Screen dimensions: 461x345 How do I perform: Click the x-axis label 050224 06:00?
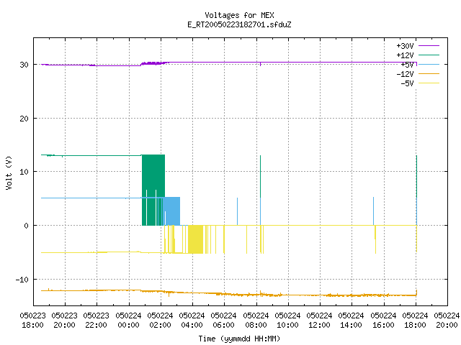(x=224, y=321)
